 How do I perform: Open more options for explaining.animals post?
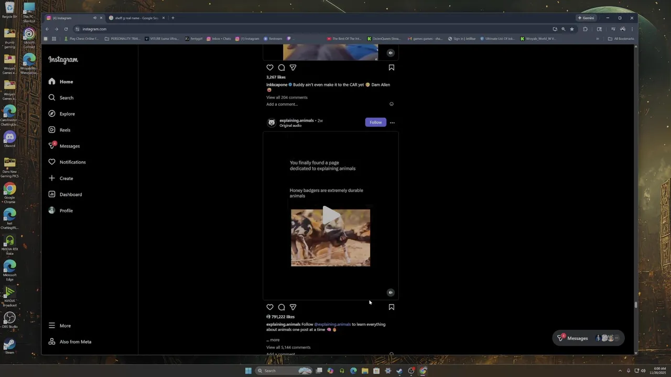coord(392,123)
